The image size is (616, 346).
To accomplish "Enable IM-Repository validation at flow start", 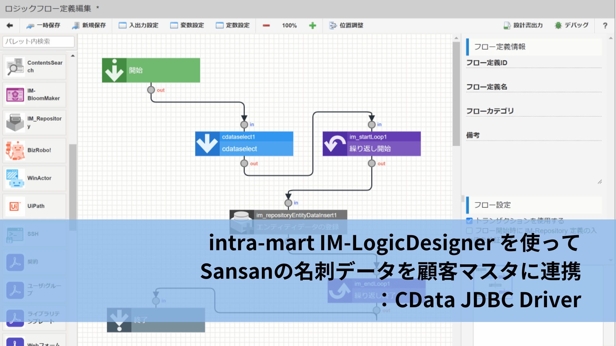I will [469, 231].
